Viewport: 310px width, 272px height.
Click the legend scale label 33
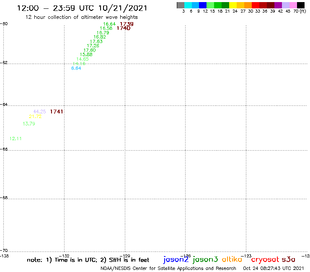258,11
